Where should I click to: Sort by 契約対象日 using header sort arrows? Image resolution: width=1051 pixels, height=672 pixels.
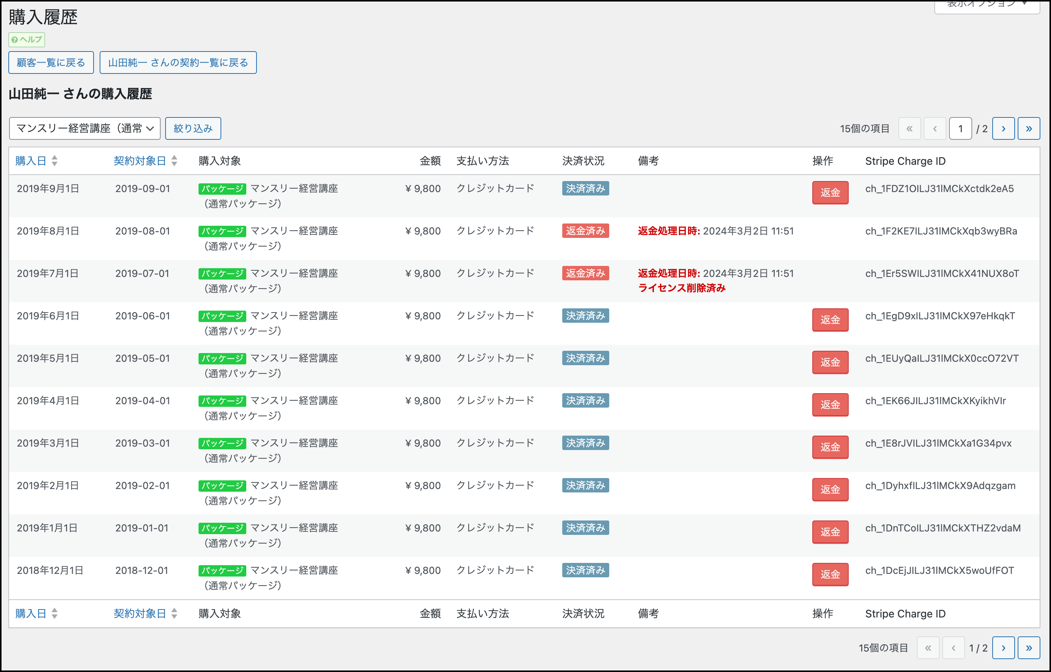[x=174, y=161]
